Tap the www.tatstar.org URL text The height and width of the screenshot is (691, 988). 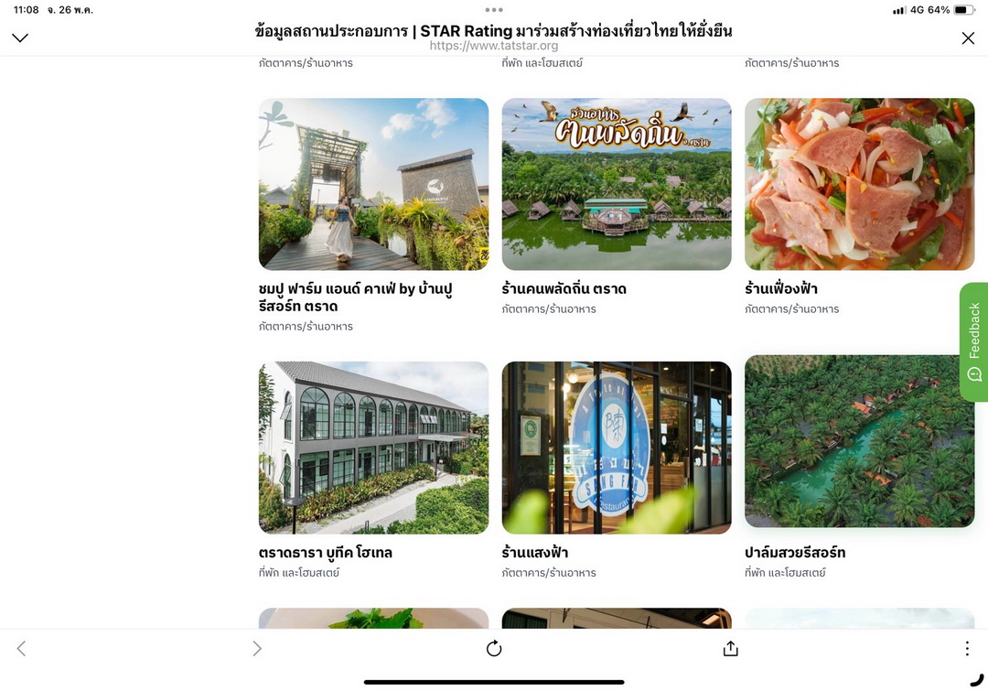[494, 46]
